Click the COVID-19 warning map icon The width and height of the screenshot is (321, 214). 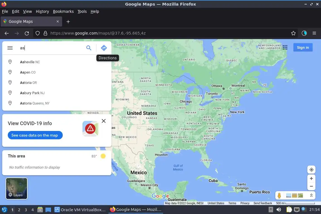tap(90, 129)
